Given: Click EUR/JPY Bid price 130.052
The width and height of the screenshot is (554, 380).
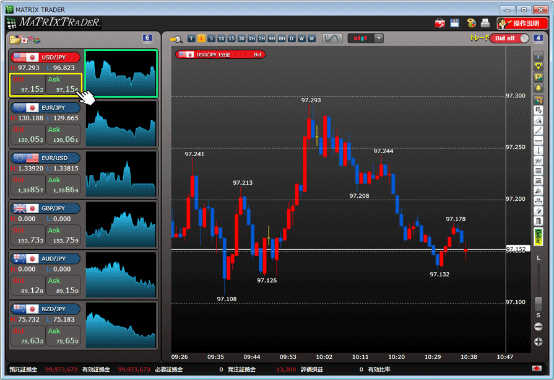Looking at the screenshot, I should tap(28, 135).
